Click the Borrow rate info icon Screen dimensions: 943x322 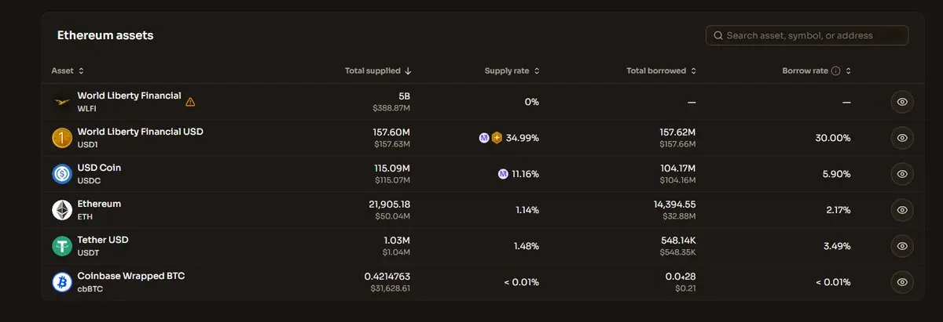[835, 71]
